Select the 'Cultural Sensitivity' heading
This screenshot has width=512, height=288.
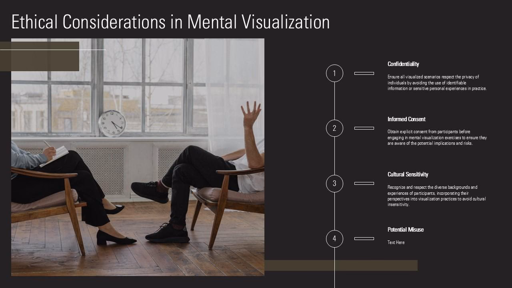[x=408, y=174]
